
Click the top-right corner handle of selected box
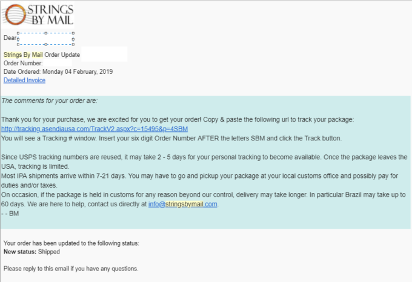click(x=73, y=33)
